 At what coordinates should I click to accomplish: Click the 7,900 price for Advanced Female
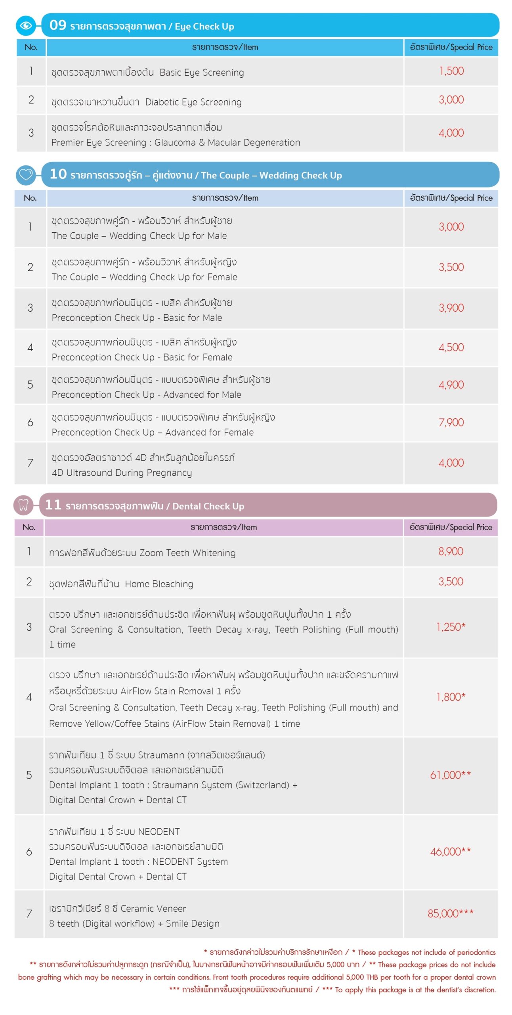pyautogui.click(x=451, y=422)
